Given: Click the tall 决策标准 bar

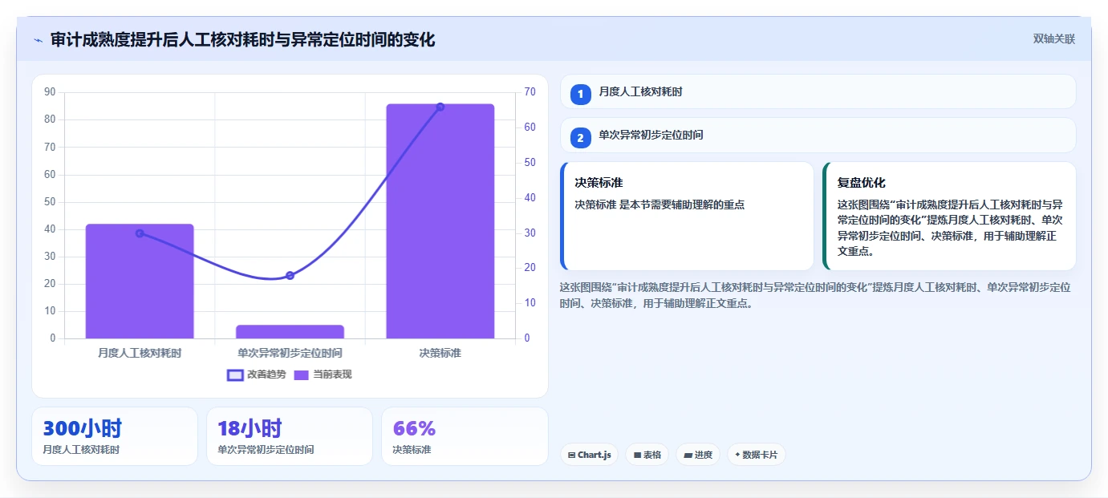Looking at the screenshot, I should coord(440,221).
